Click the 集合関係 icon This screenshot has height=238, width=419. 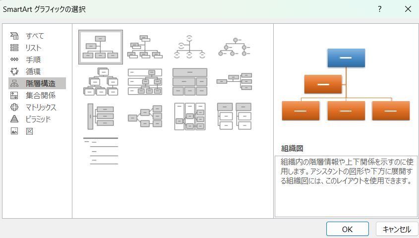point(14,95)
